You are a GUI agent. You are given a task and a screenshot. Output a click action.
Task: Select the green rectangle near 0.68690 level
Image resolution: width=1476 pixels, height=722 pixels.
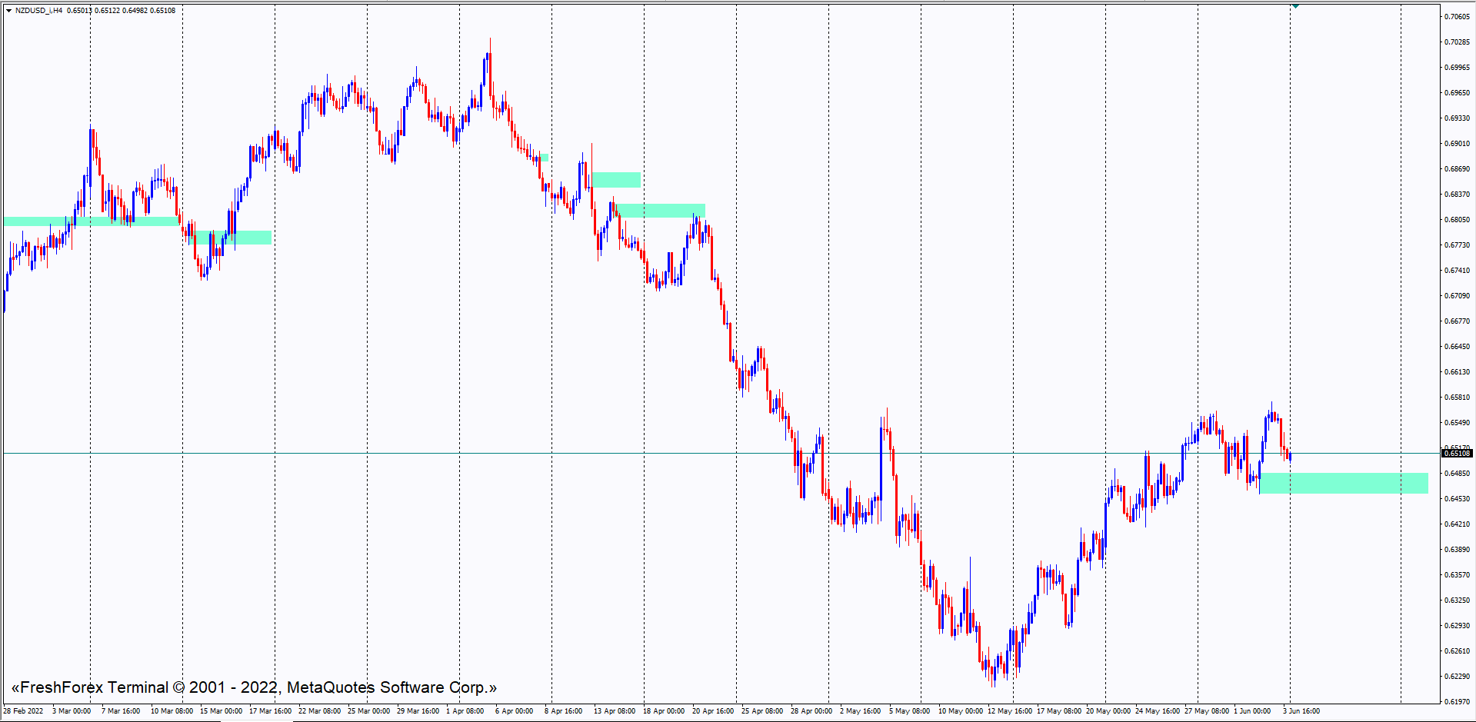point(615,180)
